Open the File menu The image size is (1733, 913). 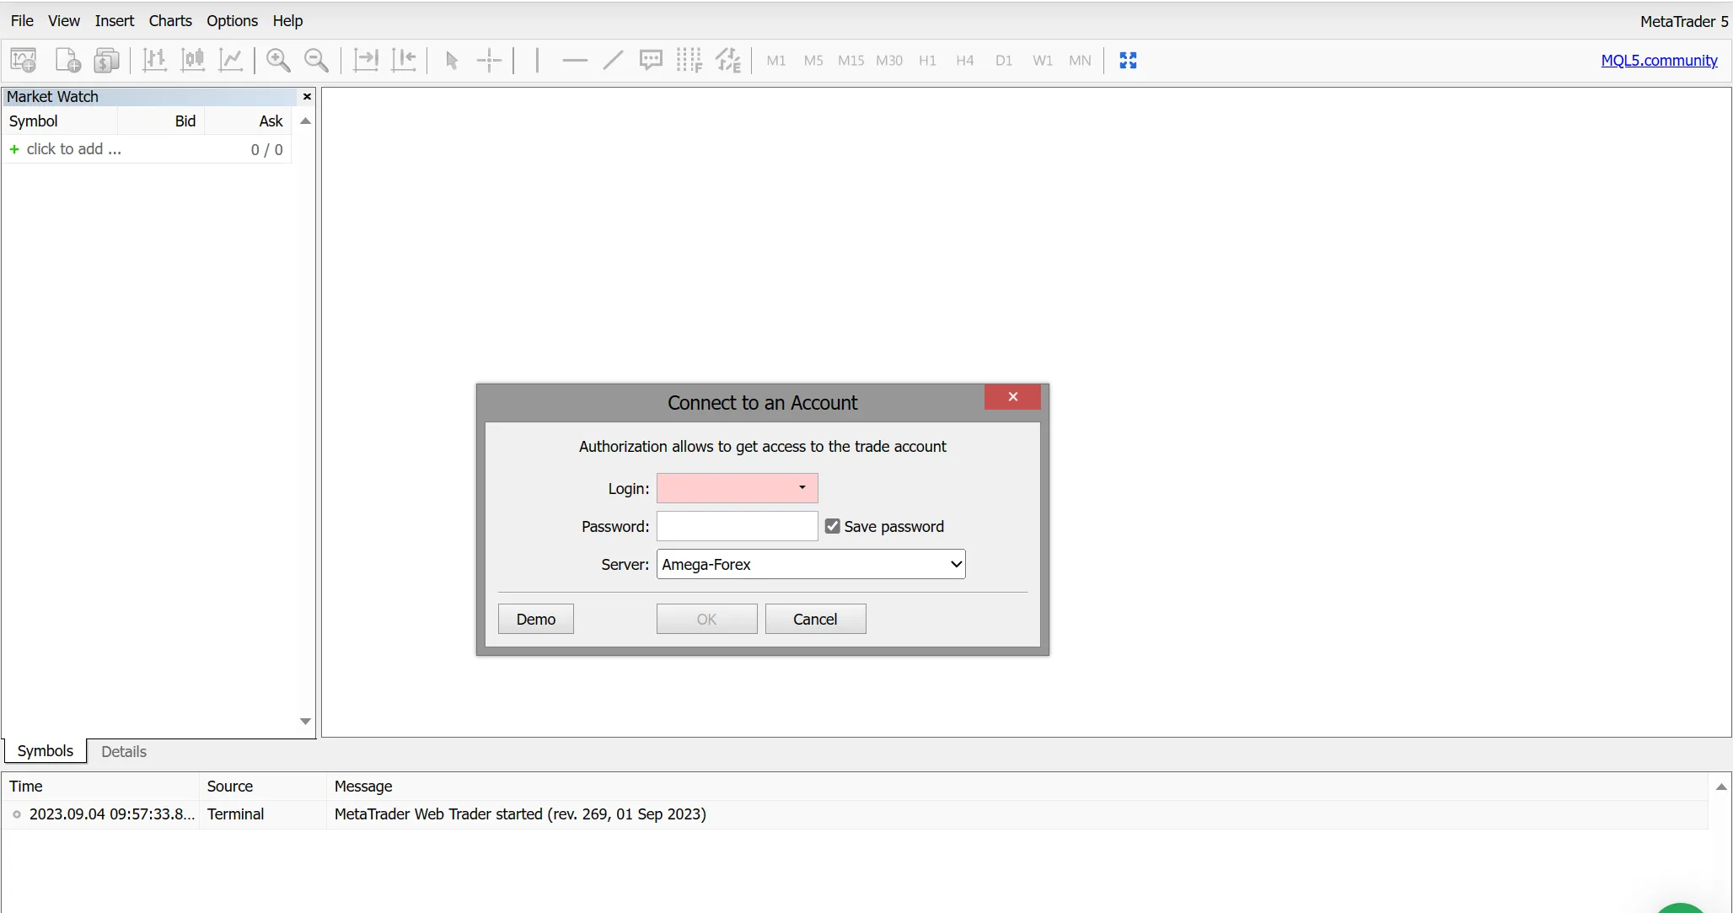[22, 20]
